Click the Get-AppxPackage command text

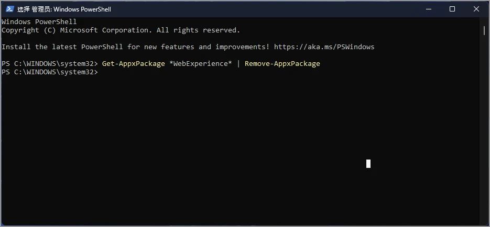click(x=133, y=64)
